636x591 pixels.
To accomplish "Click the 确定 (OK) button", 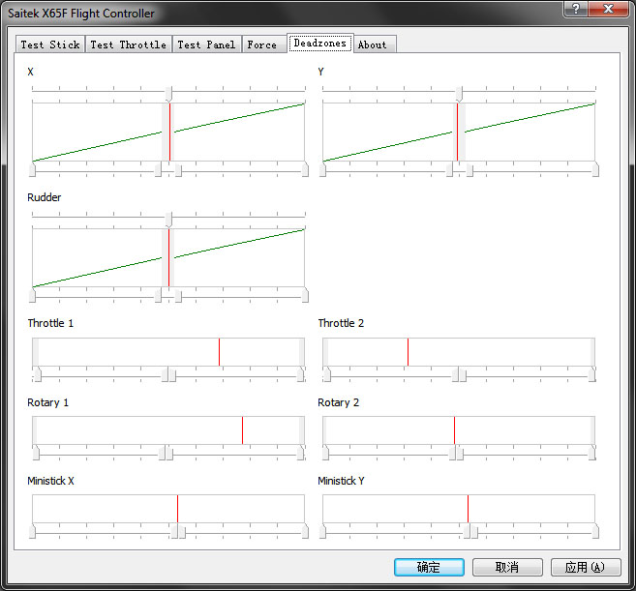I will click(x=429, y=567).
